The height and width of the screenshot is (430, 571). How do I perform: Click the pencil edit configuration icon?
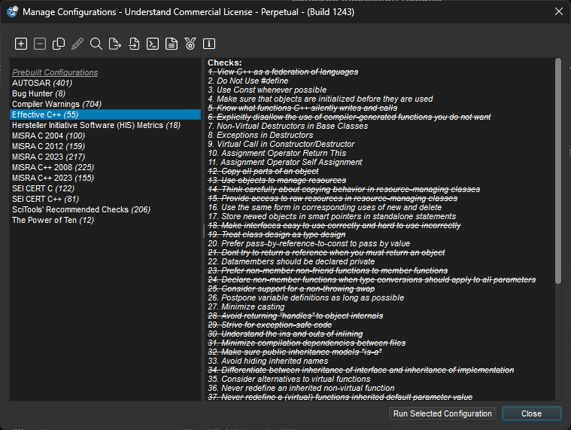click(77, 44)
